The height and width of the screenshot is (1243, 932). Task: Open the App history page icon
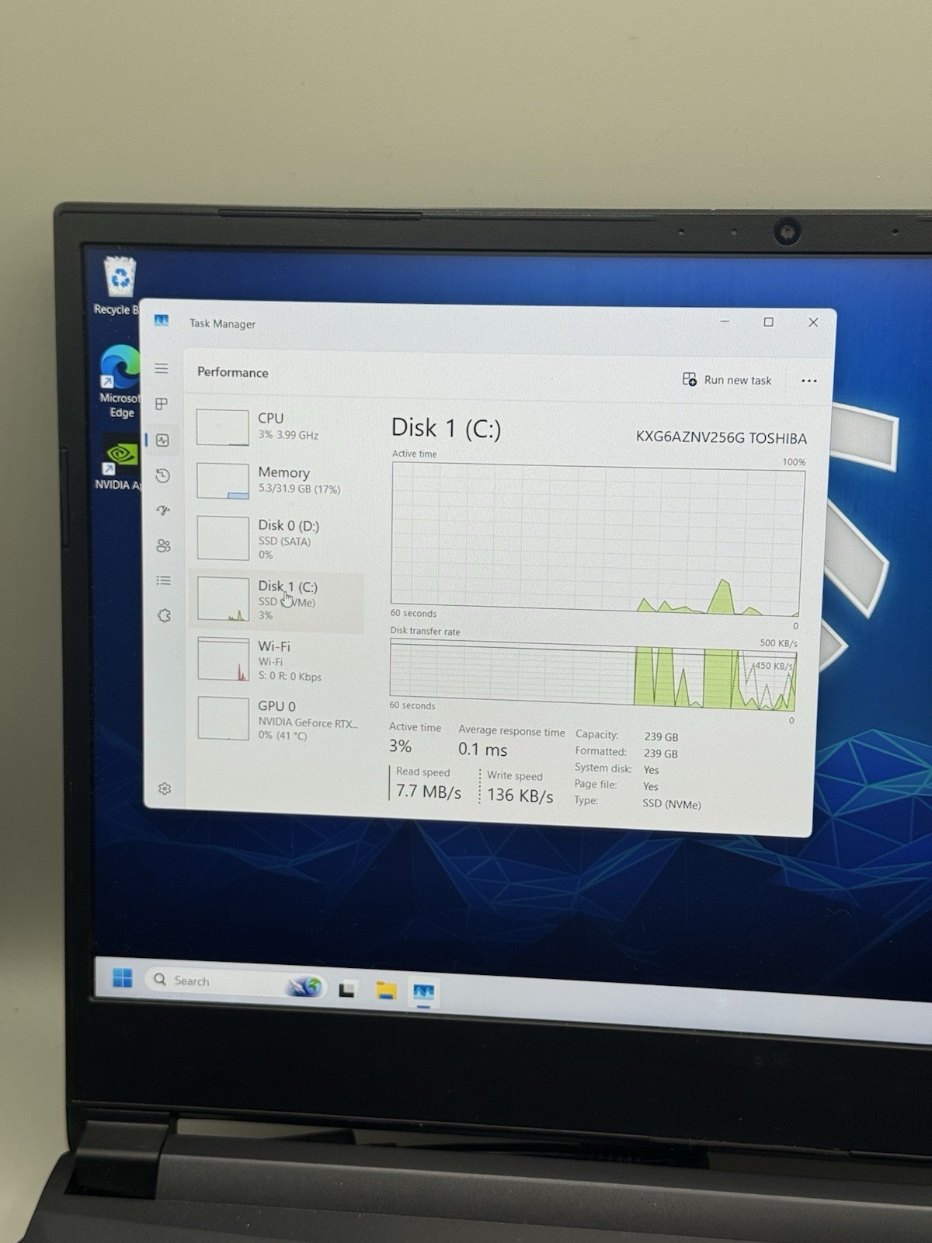[x=162, y=475]
